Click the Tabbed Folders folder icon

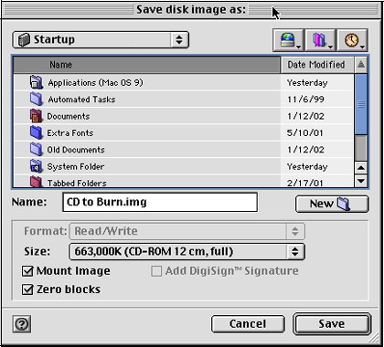(x=37, y=182)
